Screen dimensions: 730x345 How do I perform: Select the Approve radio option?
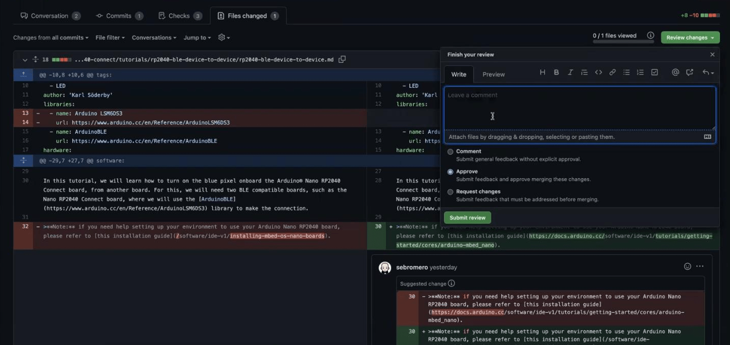pos(450,172)
